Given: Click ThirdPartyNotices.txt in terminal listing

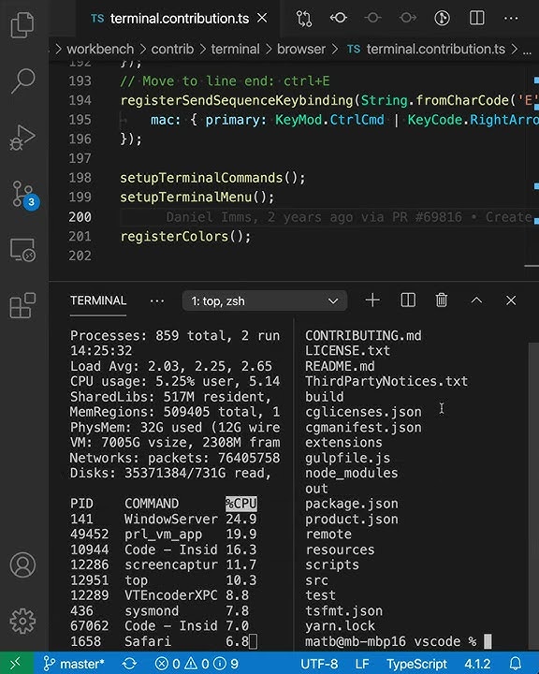Looking at the screenshot, I should pos(386,381).
